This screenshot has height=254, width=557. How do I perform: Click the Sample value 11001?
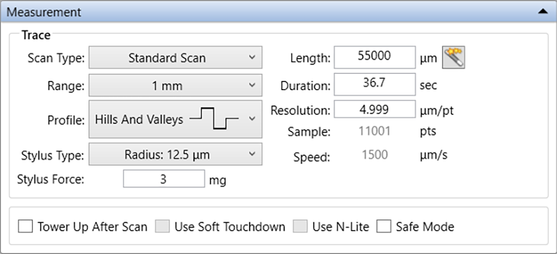pyautogui.click(x=375, y=131)
